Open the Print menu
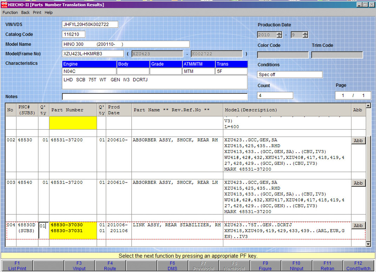 [37, 12]
